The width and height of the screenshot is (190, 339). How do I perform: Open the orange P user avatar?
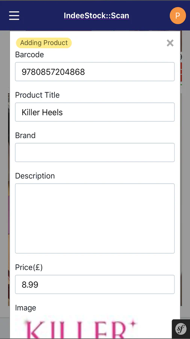178,15
